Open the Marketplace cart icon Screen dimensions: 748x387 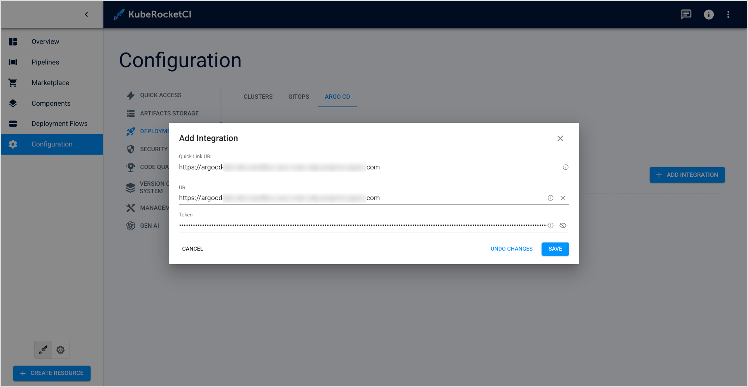click(x=13, y=82)
